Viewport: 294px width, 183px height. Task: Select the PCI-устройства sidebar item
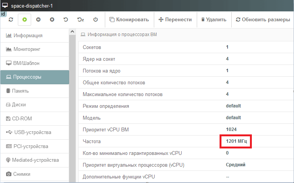[x=31, y=146]
